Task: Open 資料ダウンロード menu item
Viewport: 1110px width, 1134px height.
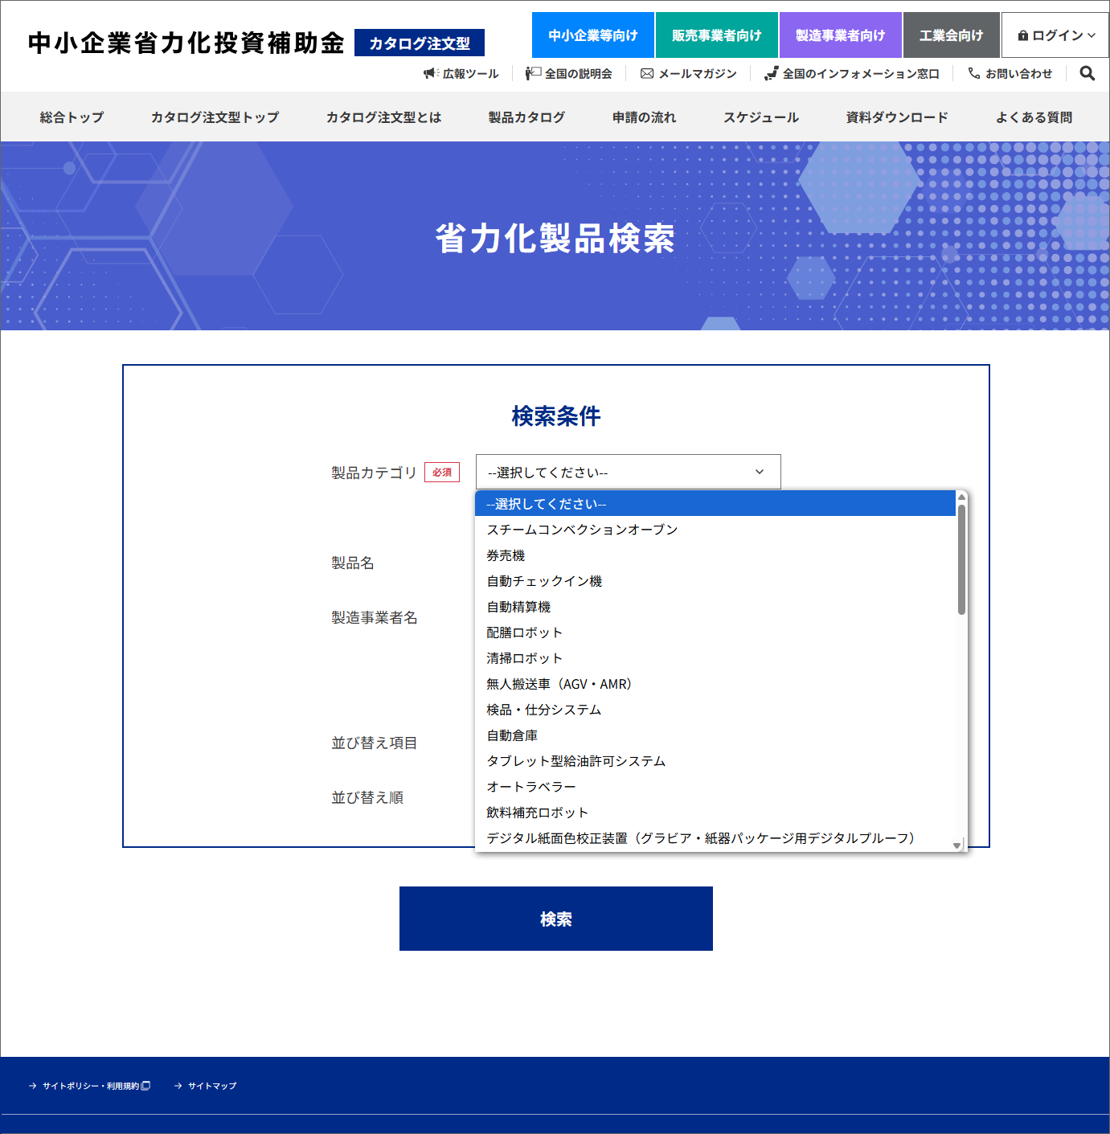Action: click(897, 117)
